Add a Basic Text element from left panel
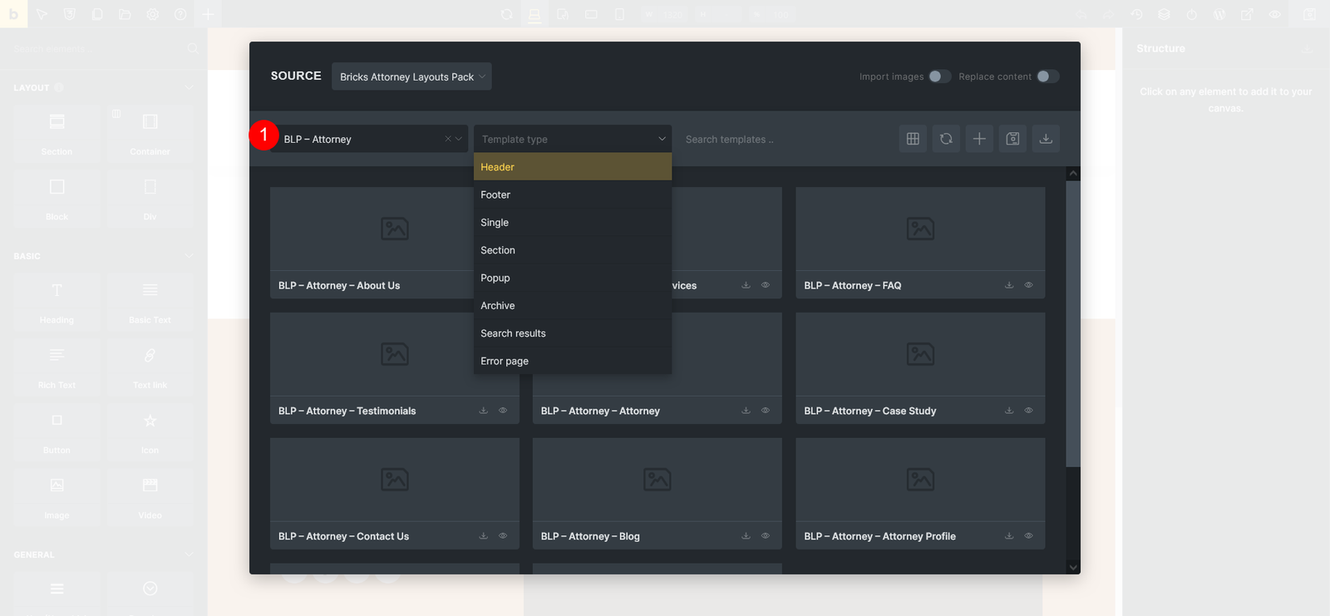This screenshot has width=1330, height=616. 150,302
